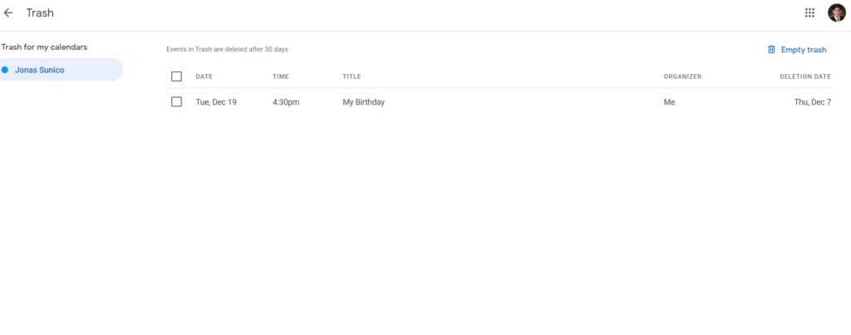Click the DELETION DATE column header
851x335 pixels.
point(804,76)
